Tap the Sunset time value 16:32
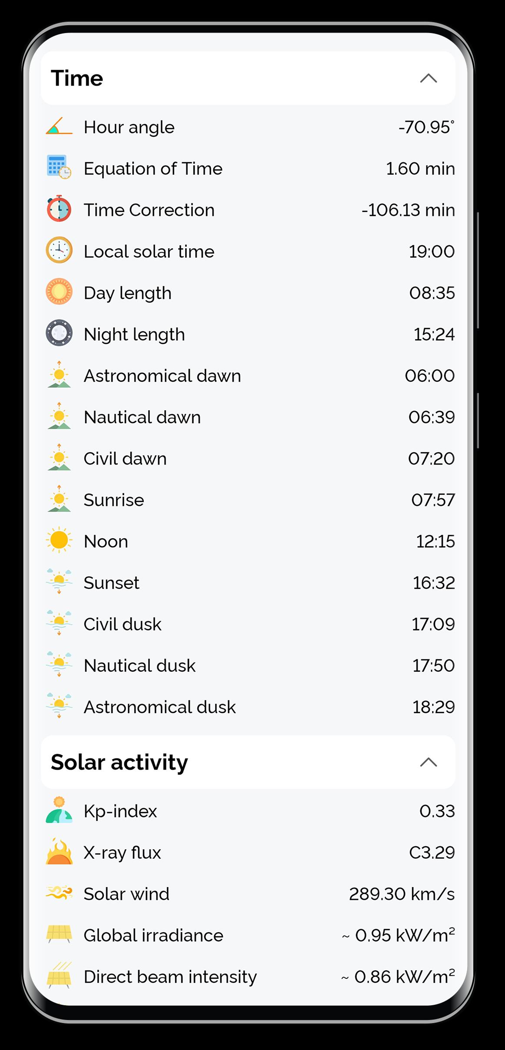This screenshot has height=1050, width=505. (433, 583)
